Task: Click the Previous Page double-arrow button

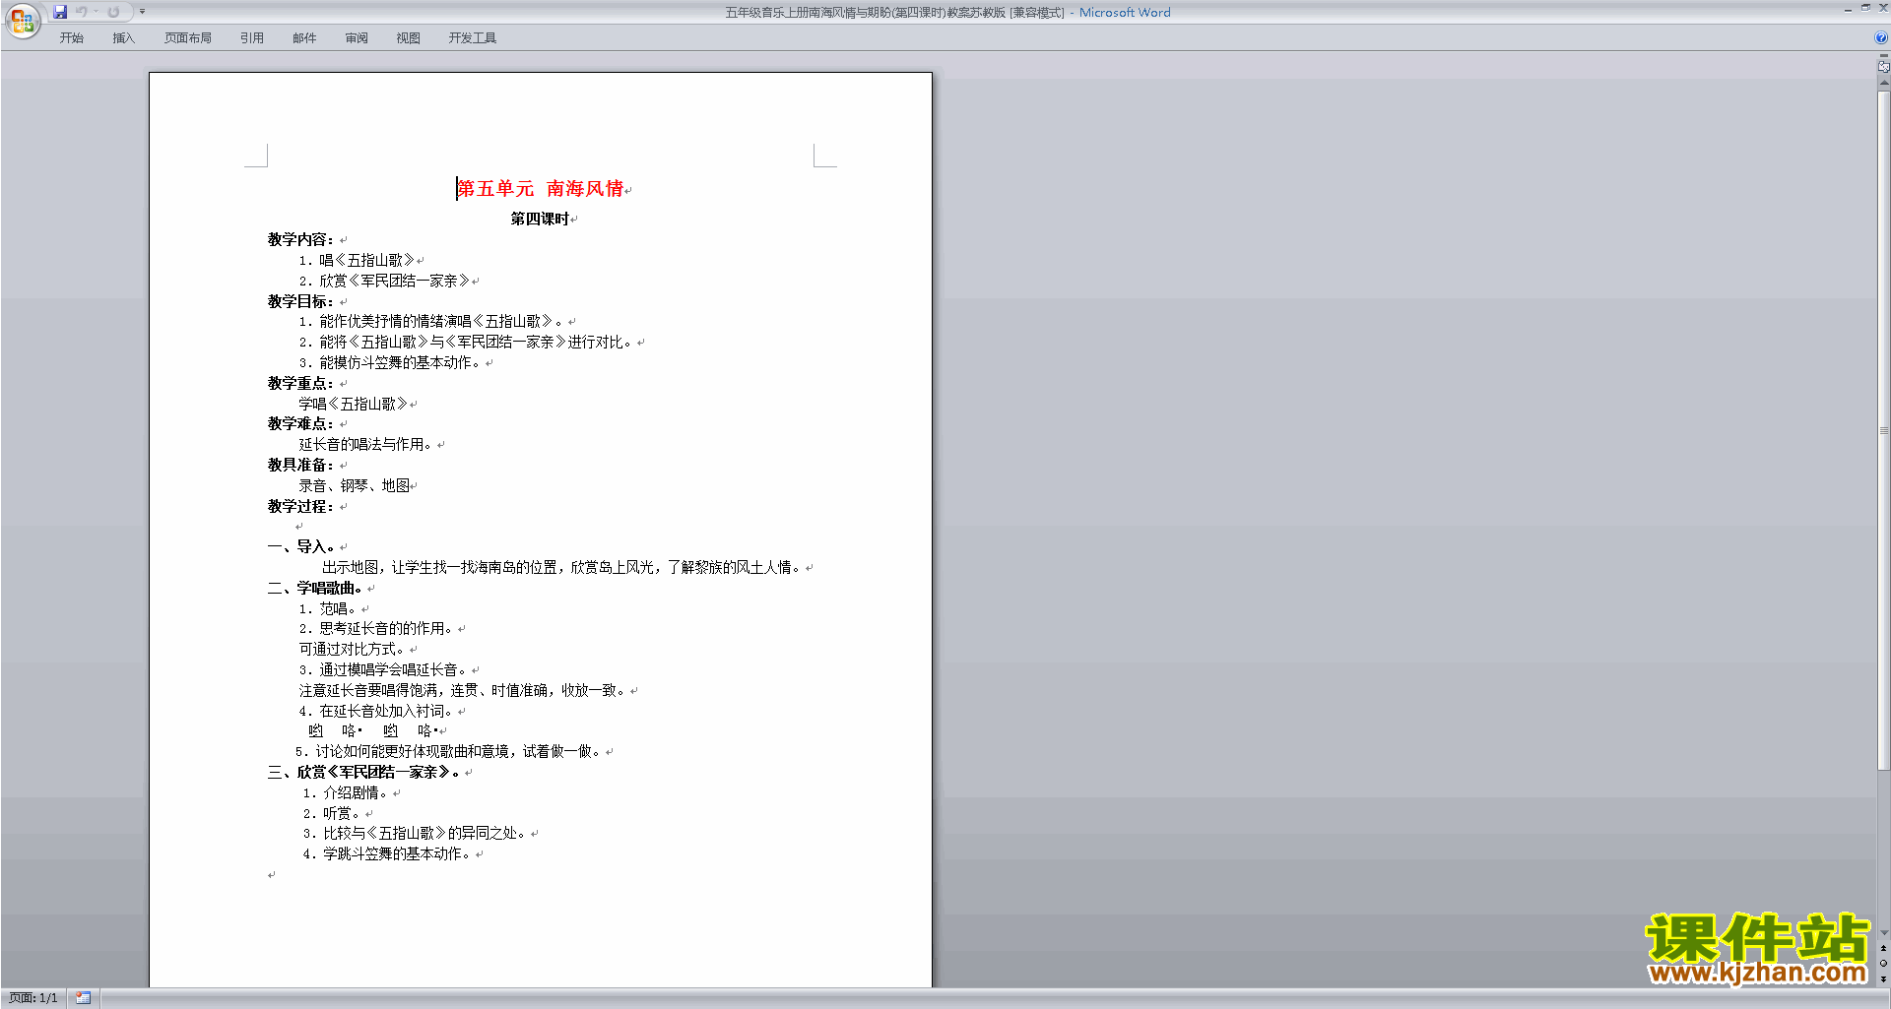Action: [x=1883, y=948]
